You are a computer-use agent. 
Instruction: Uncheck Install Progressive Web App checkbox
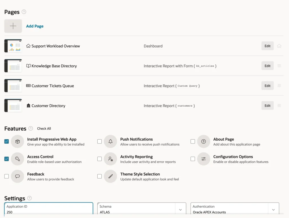tap(6, 141)
